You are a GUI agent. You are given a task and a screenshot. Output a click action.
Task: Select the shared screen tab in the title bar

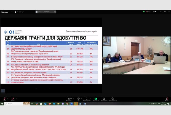(46, 12)
